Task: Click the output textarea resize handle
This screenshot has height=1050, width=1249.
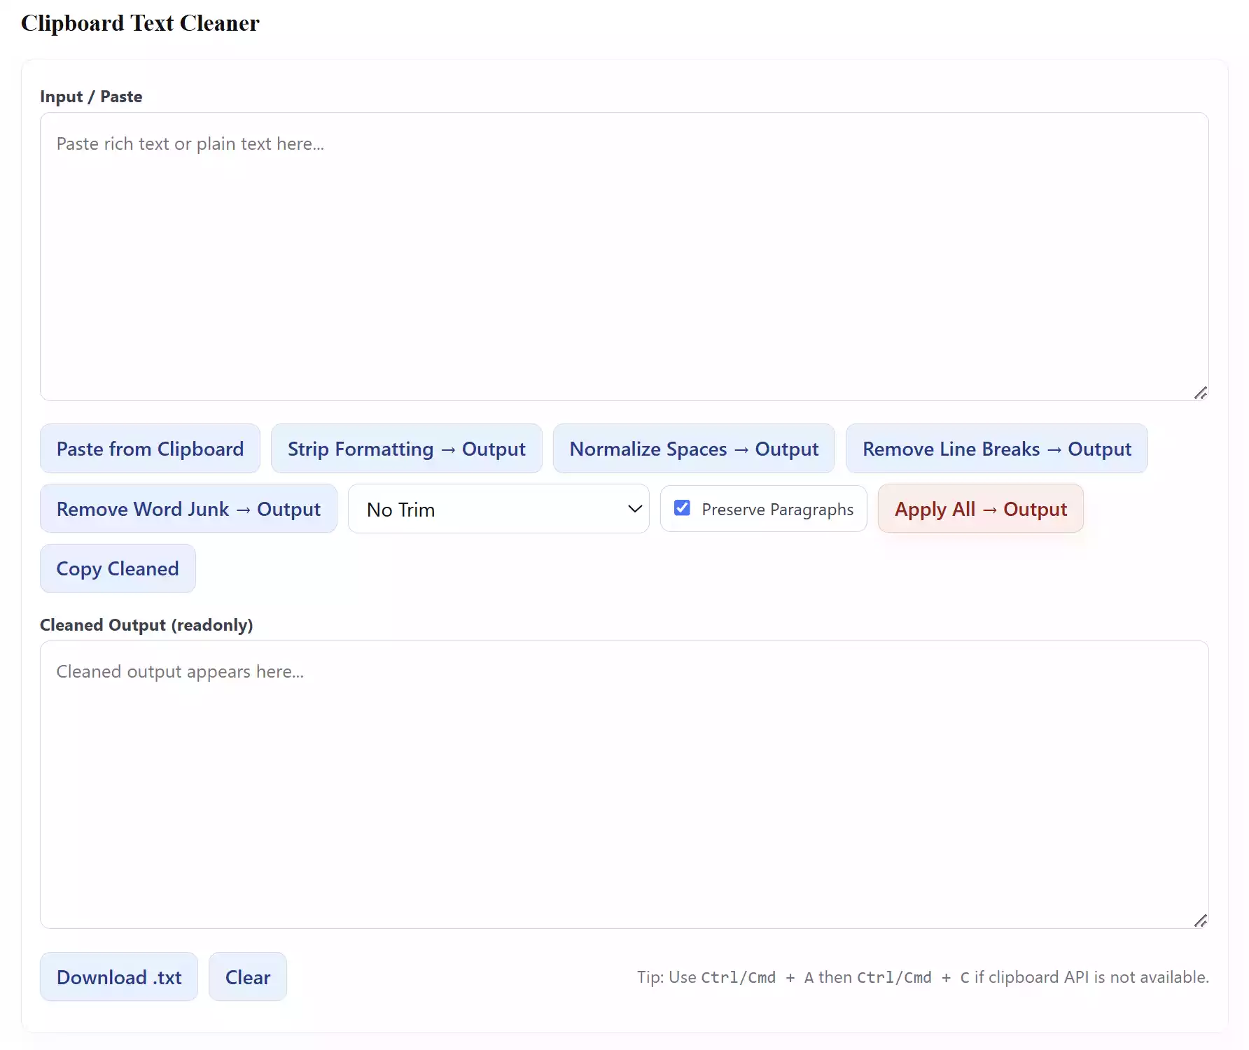Action: coord(1201,920)
